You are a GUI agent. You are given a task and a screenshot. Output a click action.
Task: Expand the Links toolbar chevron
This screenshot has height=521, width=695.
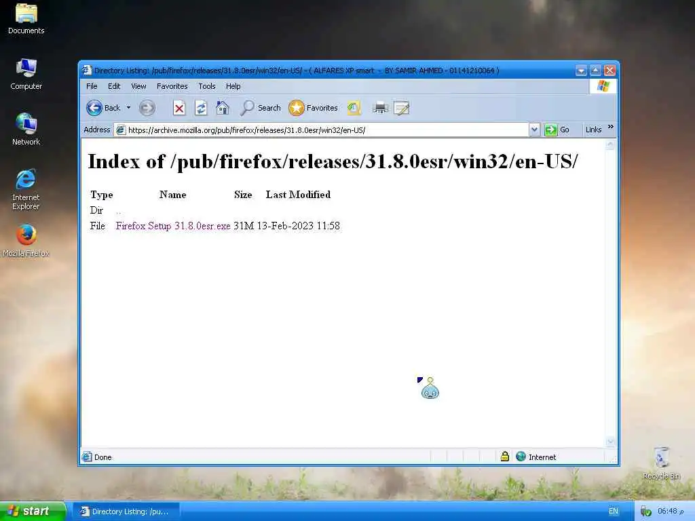pos(611,127)
